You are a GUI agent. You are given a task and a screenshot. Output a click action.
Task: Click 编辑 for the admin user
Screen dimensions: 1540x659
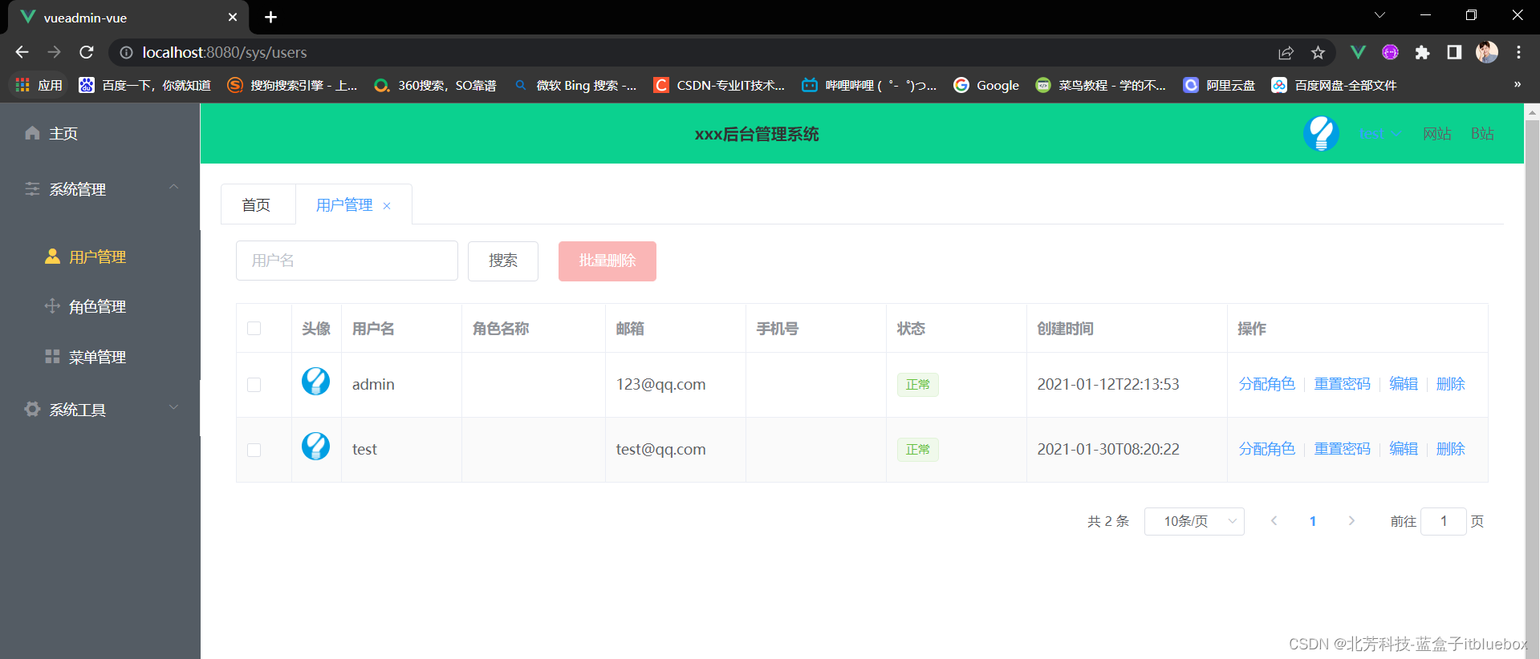click(x=1404, y=384)
